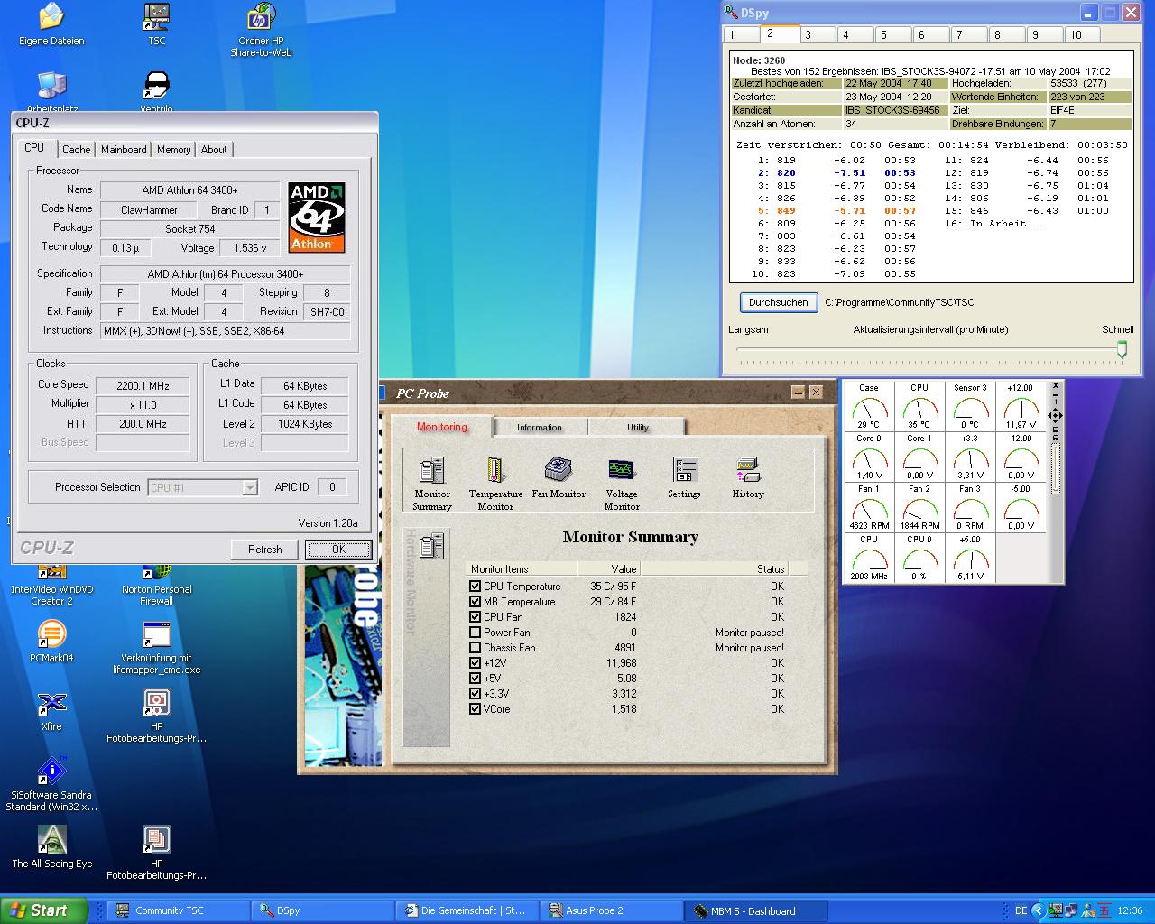Click the MBM dashboard lock icon

(x=1056, y=438)
